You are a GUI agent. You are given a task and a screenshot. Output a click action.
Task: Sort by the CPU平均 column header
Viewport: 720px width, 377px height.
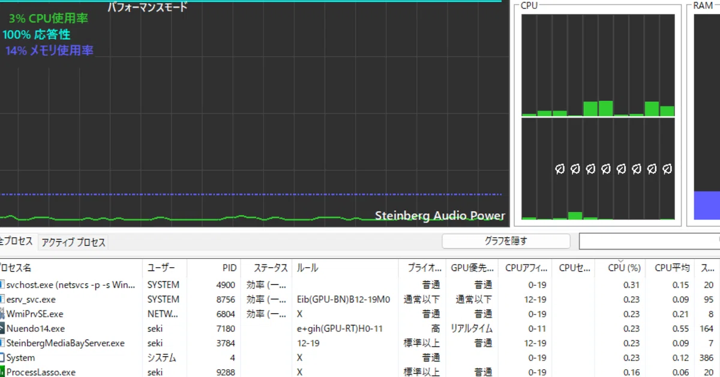point(671,268)
